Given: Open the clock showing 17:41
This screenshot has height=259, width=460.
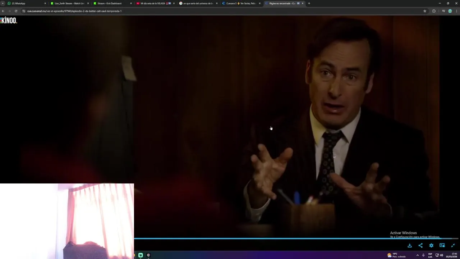Looking at the screenshot, I should pos(452,255).
